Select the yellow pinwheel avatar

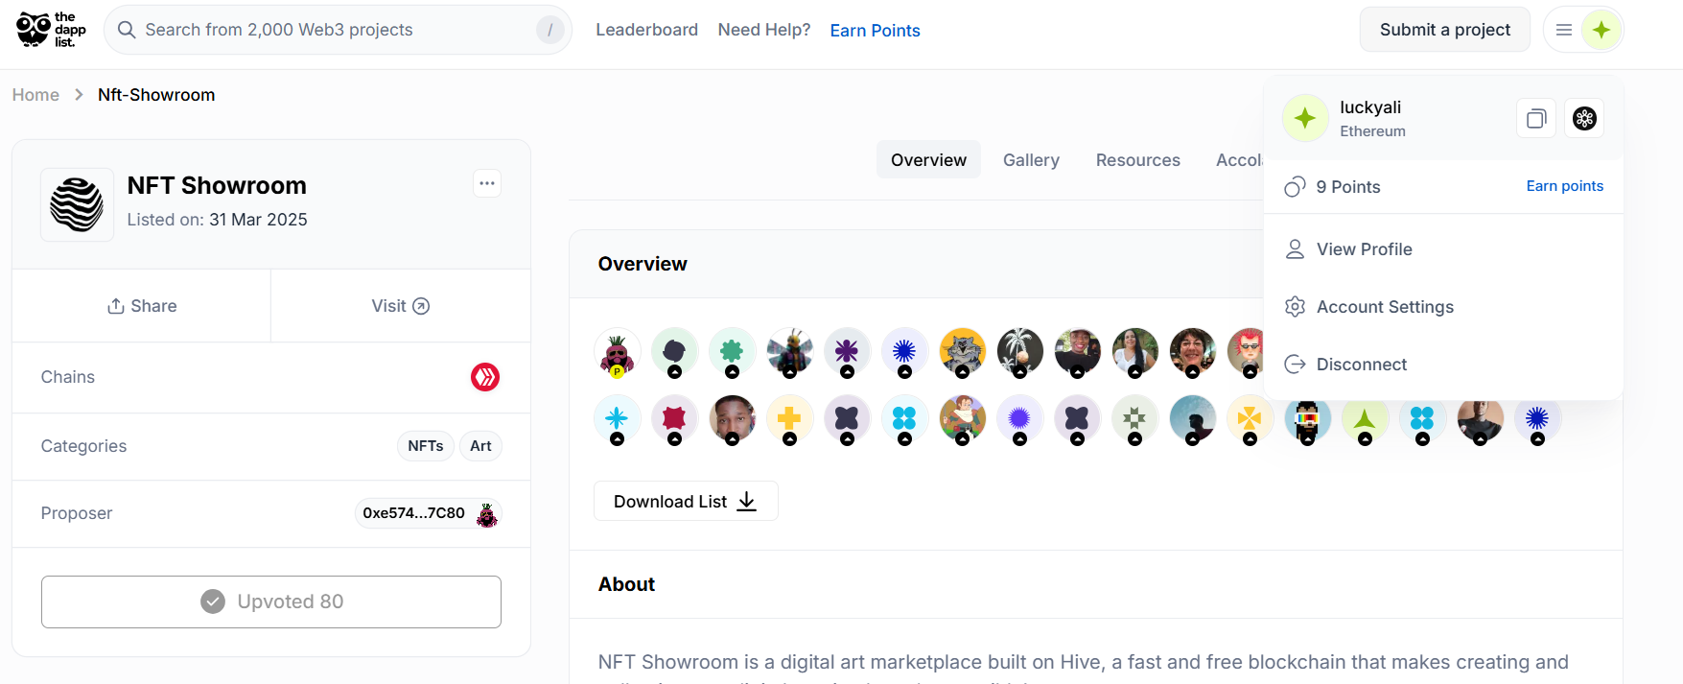click(x=1251, y=419)
